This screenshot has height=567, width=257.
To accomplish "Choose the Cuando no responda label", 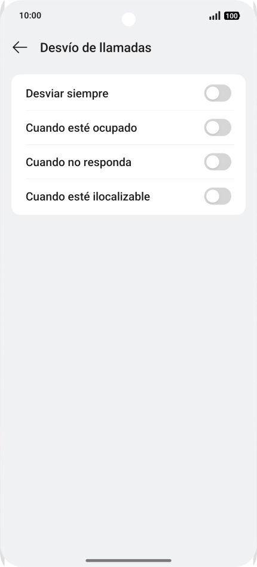I will (78, 162).
